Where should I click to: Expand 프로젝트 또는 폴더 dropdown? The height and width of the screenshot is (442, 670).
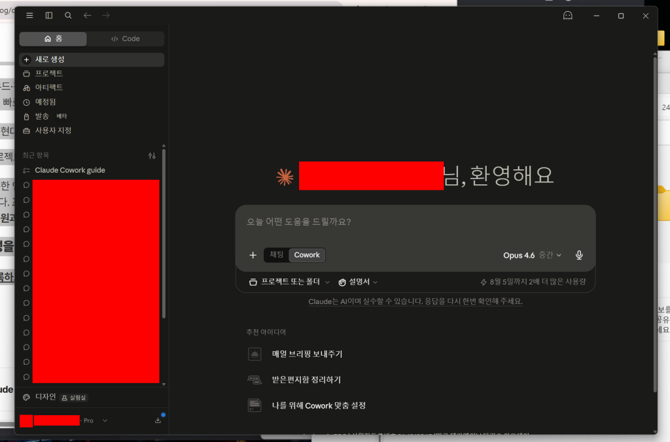[289, 282]
